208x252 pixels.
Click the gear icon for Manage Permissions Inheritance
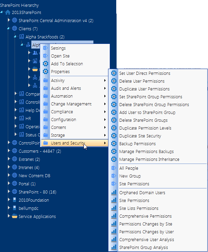(114, 159)
